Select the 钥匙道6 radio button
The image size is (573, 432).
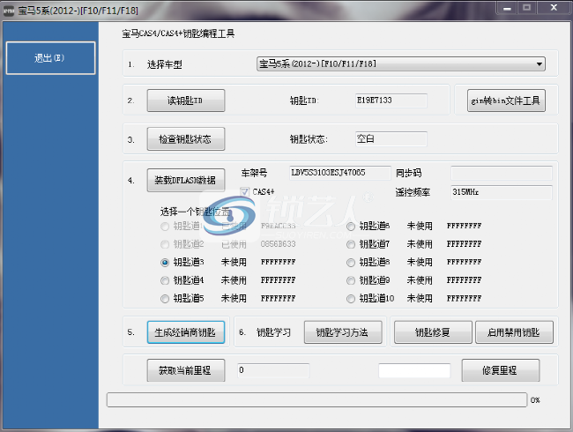pyautogui.click(x=351, y=227)
